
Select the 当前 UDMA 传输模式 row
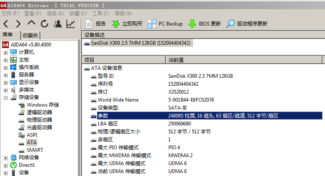point(207,171)
